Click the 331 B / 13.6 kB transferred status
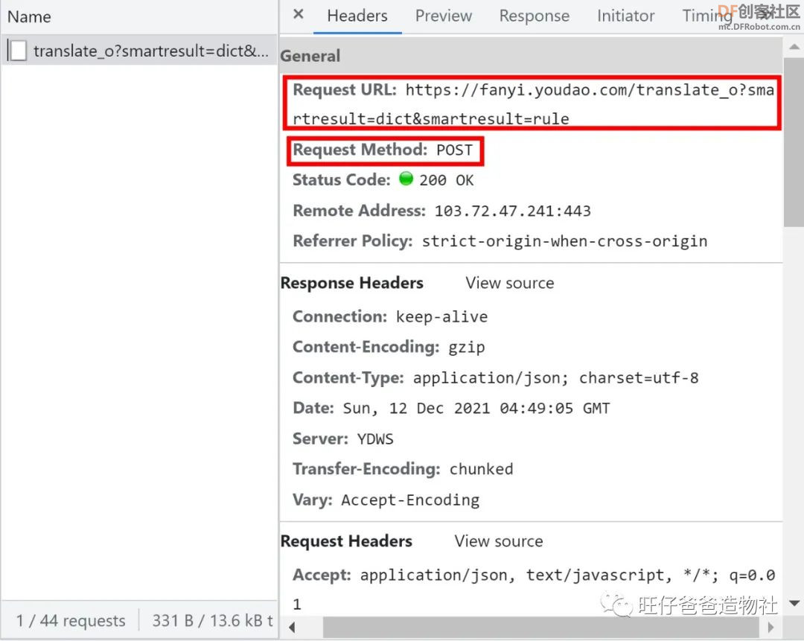Image resolution: width=804 pixels, height=641 pixels. coord(212,621)
